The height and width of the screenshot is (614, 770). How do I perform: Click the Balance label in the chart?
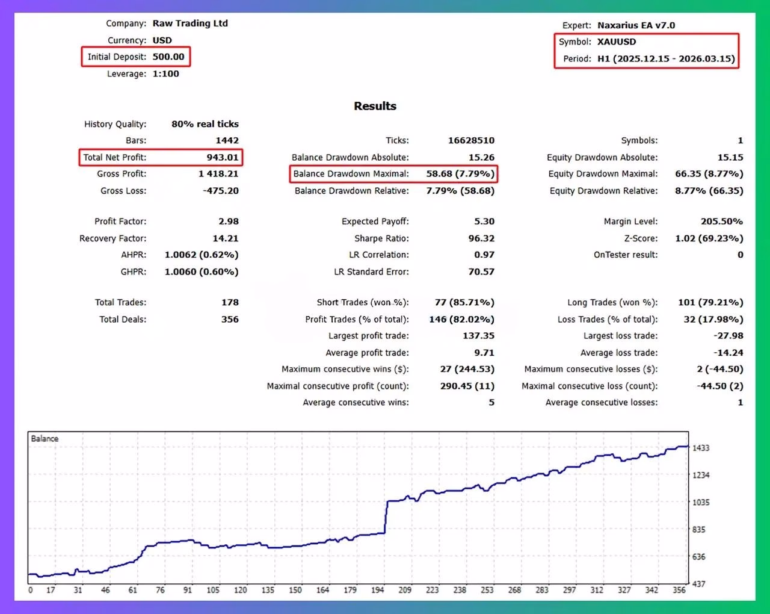45,439
